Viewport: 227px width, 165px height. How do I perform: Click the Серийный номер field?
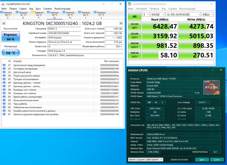pyautogui.click(x=64, y=33)
